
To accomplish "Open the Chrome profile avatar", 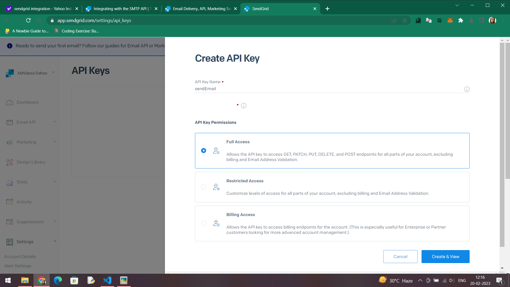I will 492,20.
